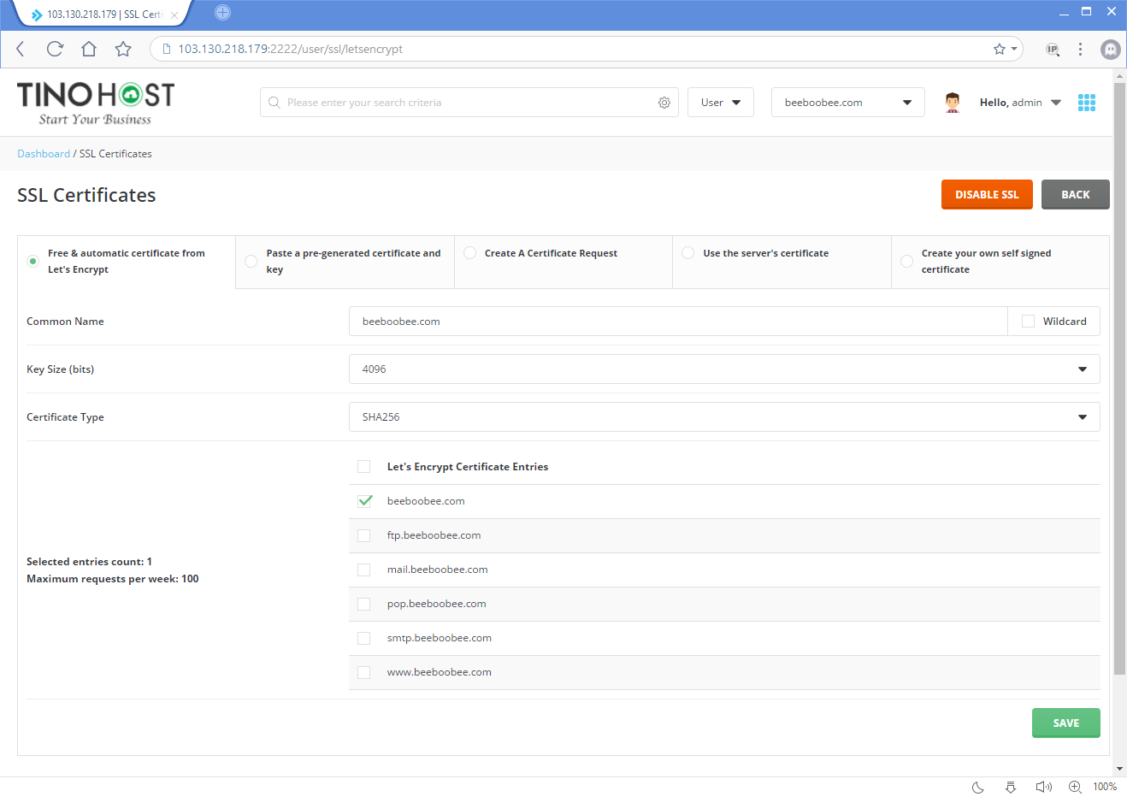Click the TinoHost logo
The image size is (1127, 797).
coord(96,103)
